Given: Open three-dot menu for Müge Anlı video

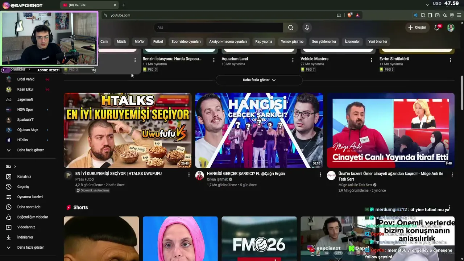Looking at the screenshot, I should (x=452, y=175).
